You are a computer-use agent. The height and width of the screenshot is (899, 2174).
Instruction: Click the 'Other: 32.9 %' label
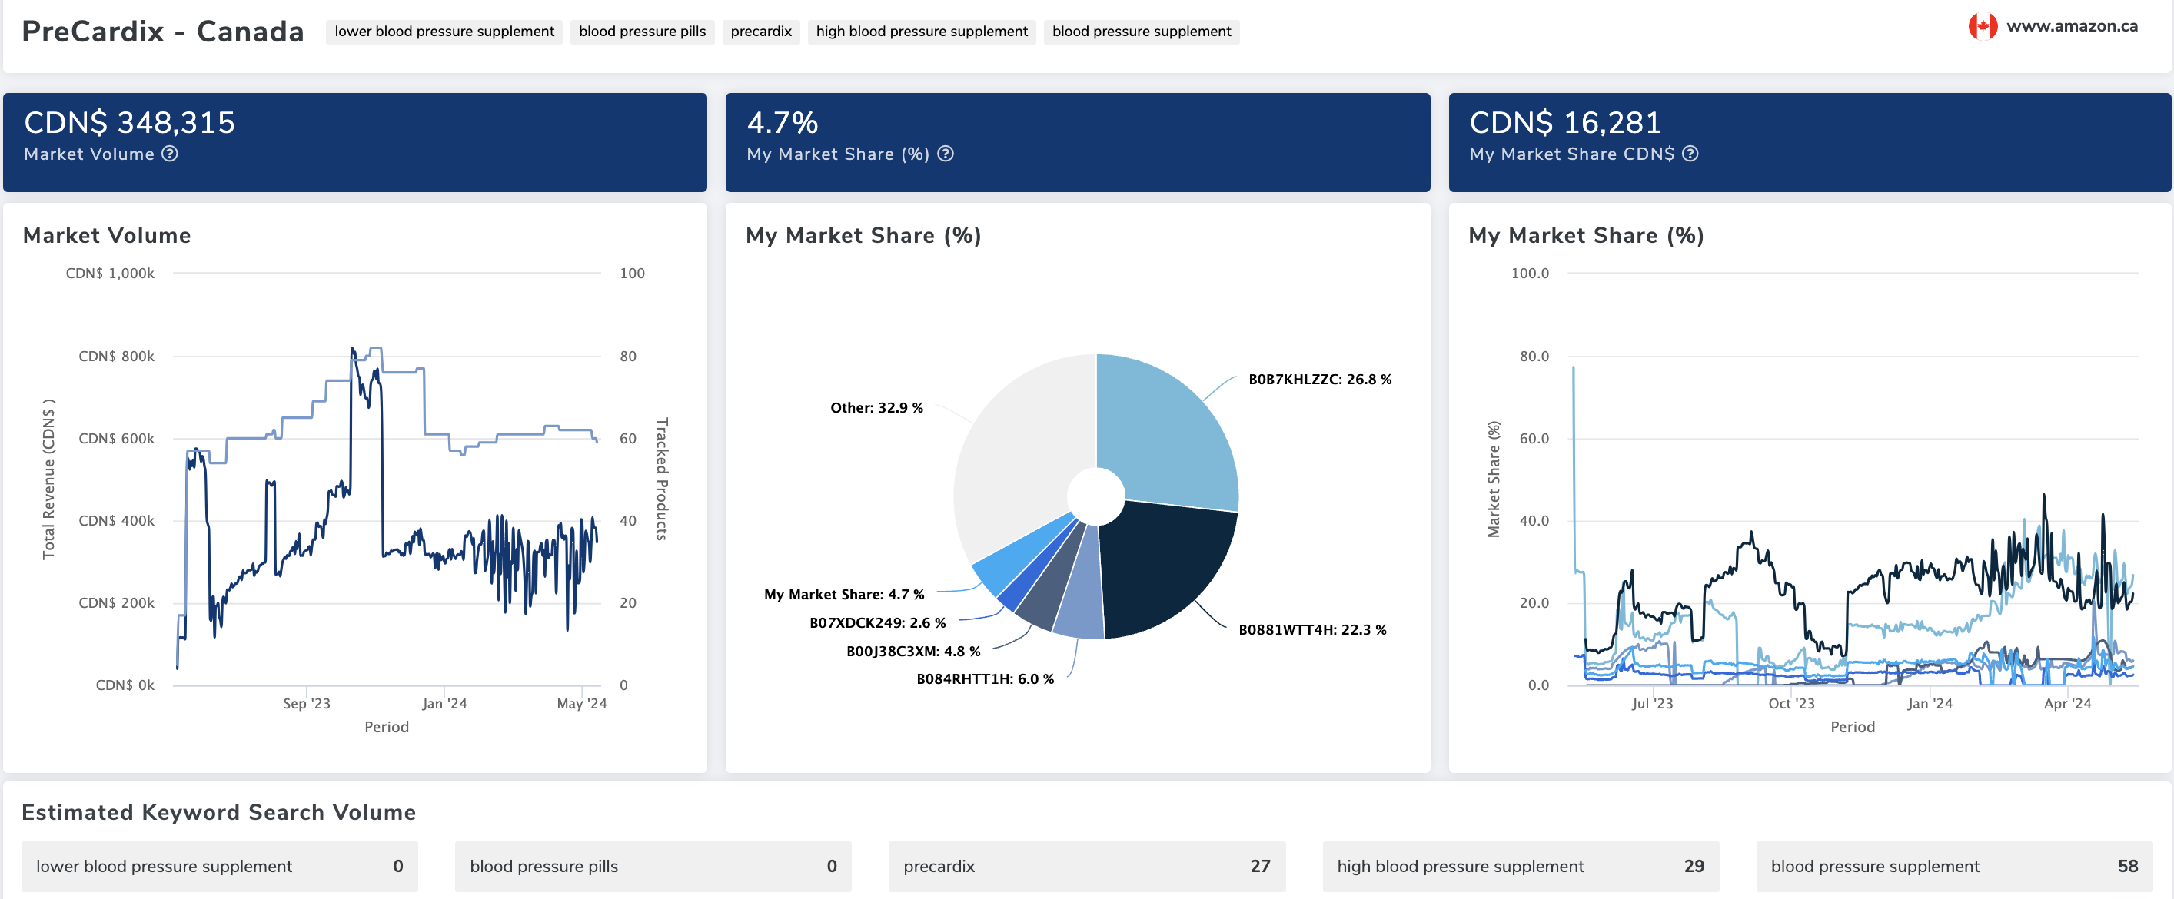[x=876, y=408]
